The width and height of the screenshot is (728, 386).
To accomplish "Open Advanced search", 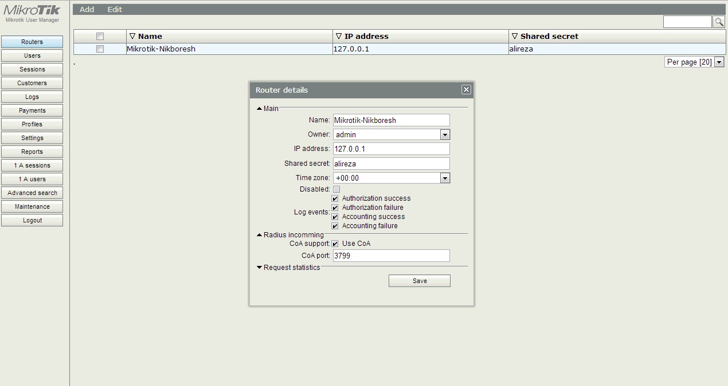I will point(32,193).
